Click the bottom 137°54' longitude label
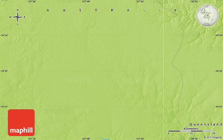This screenshot has width=223, height=140. click(x=140, y=139)
